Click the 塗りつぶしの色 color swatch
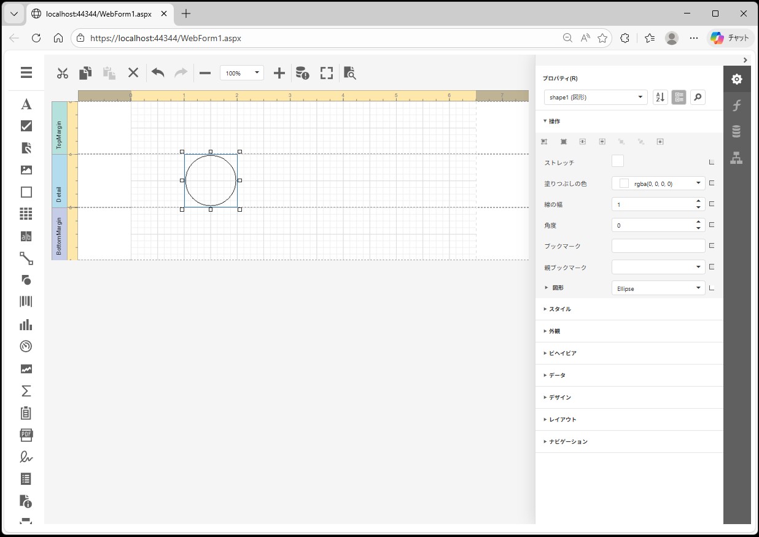The height and width of the screenshot is (537, 759). (624, 184)
